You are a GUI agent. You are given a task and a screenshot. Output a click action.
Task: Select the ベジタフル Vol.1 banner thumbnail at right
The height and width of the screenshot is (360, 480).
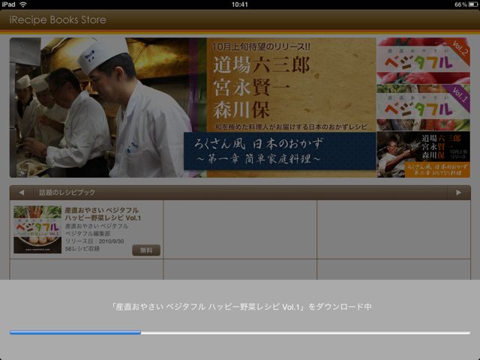coord(423,107)
